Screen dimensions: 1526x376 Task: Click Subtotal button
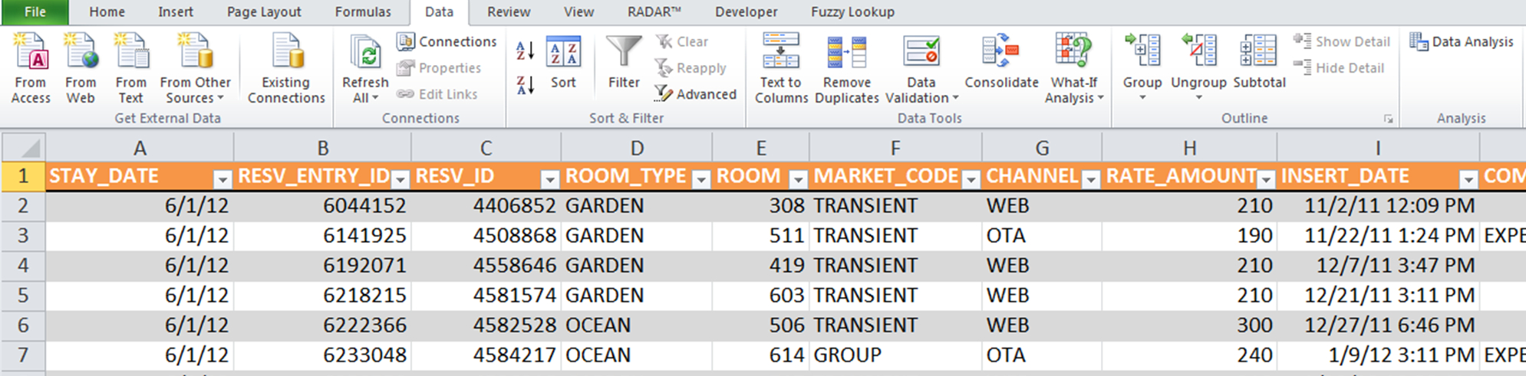pyautogui.click(x=1259, y=63)
